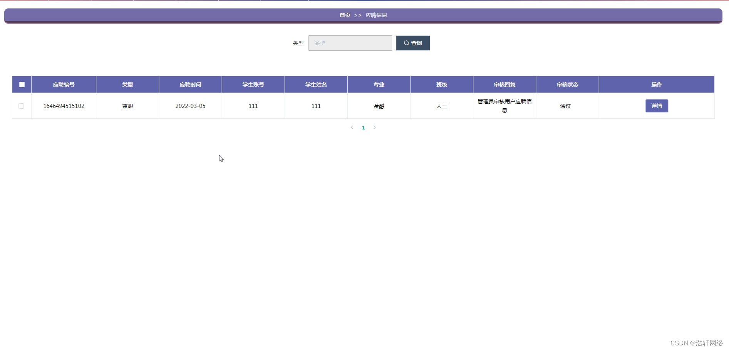Click the 查询 search button
This screenshot has height=350, width=729.
tap(412, 43)
